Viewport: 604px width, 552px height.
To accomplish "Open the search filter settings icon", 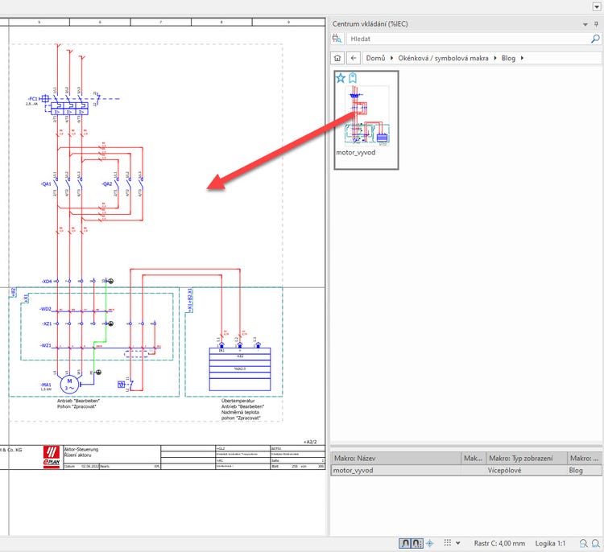I will coord(338,38).
